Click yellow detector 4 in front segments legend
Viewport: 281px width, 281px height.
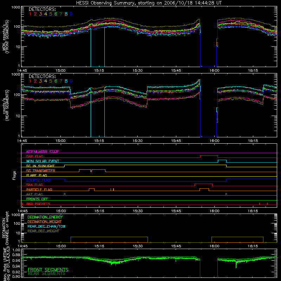[46, 14]
